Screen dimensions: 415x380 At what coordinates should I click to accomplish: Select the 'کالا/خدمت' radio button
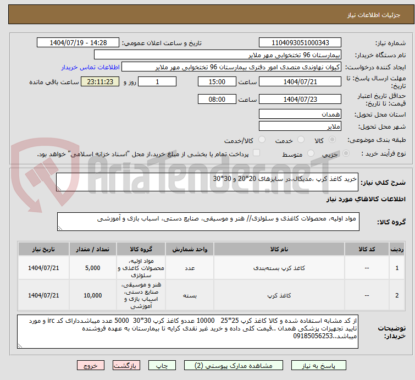pyautogui.click(x=262, y=140)
